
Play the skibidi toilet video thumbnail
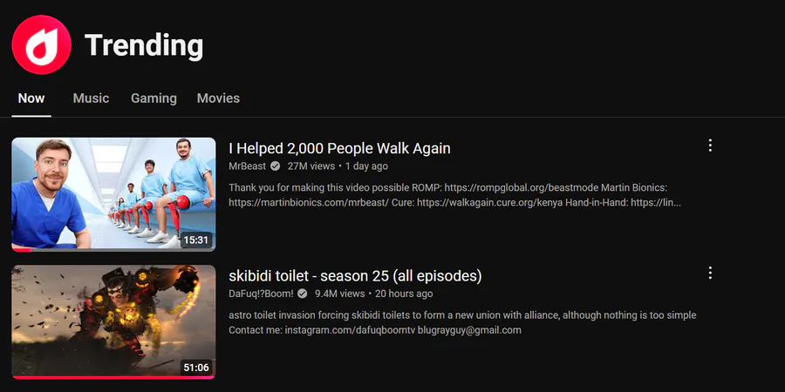point(113,322)
